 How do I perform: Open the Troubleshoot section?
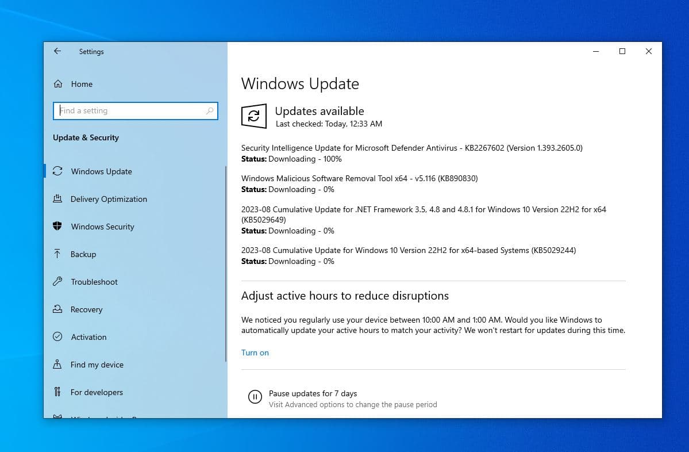tap(94, 282)
